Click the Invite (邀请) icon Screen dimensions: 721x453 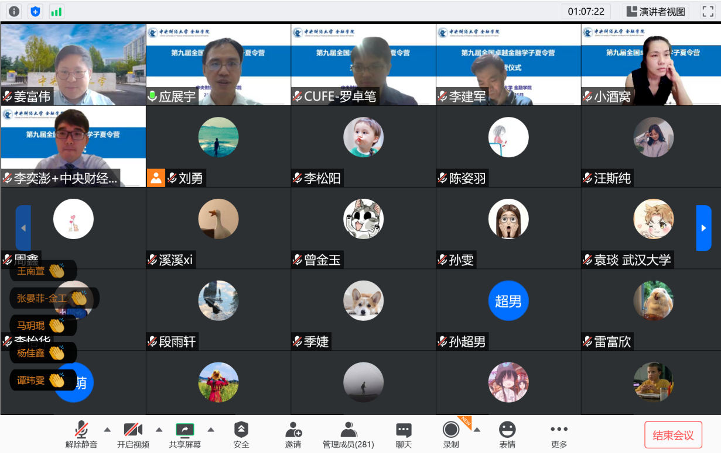pyautogui.click(x=293, y=435)
